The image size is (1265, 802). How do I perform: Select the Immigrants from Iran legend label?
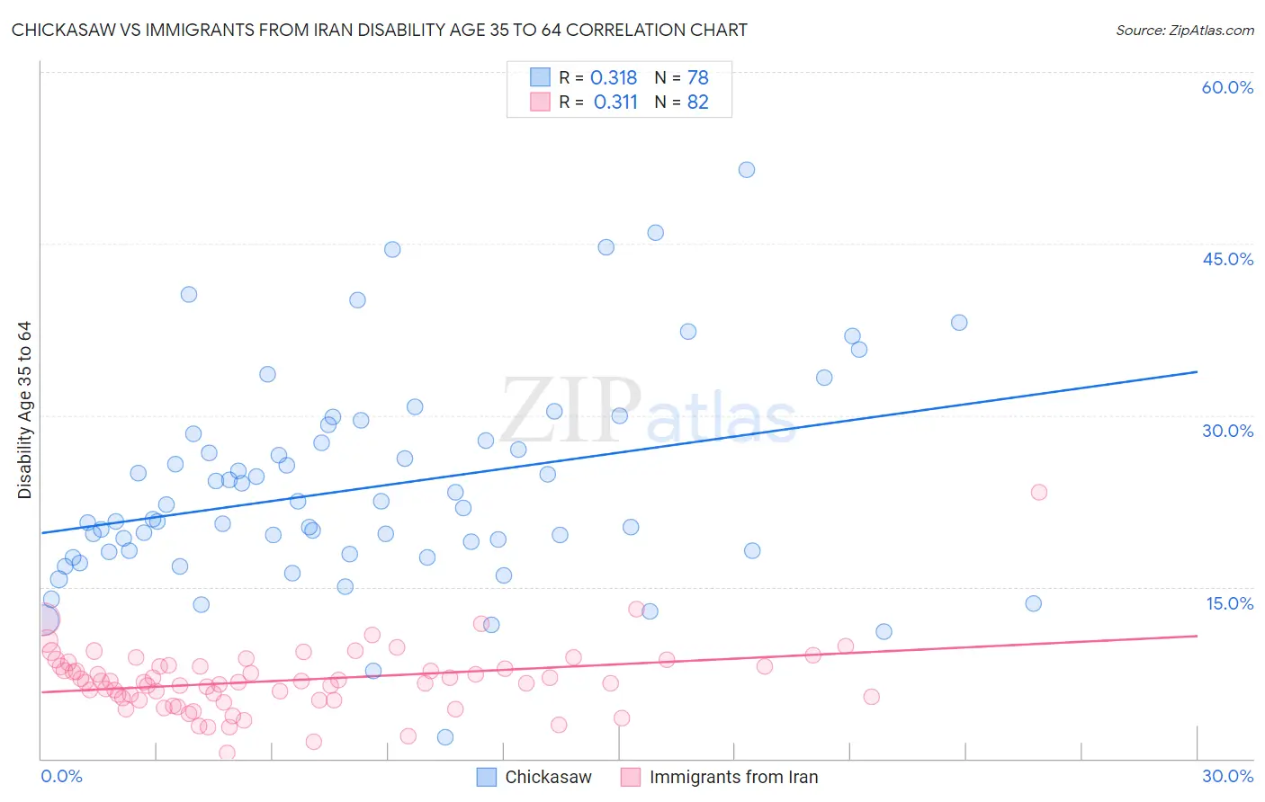tap(734, 777)
